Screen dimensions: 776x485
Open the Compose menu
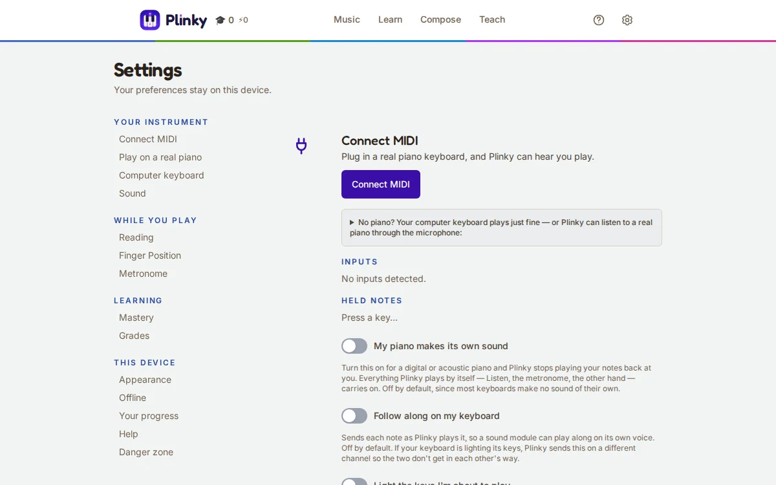point(440,19)
